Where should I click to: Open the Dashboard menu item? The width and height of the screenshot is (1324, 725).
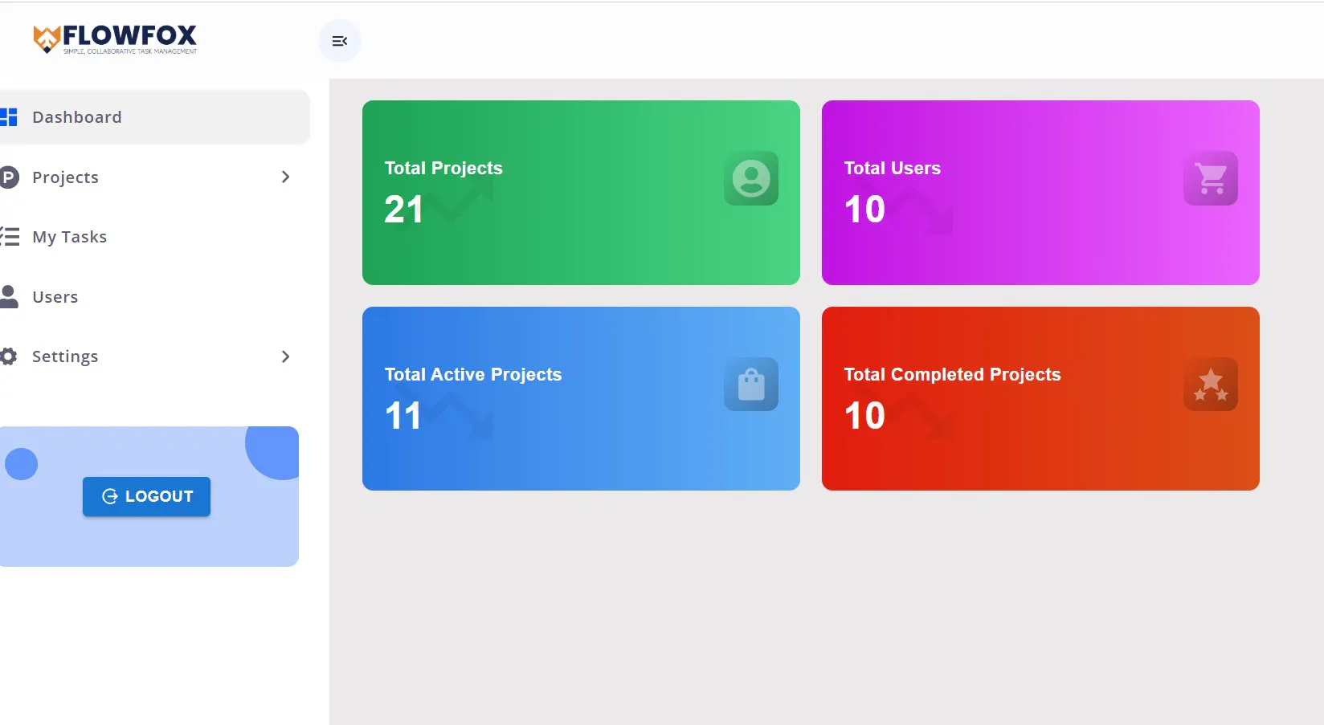coord(155,117)
